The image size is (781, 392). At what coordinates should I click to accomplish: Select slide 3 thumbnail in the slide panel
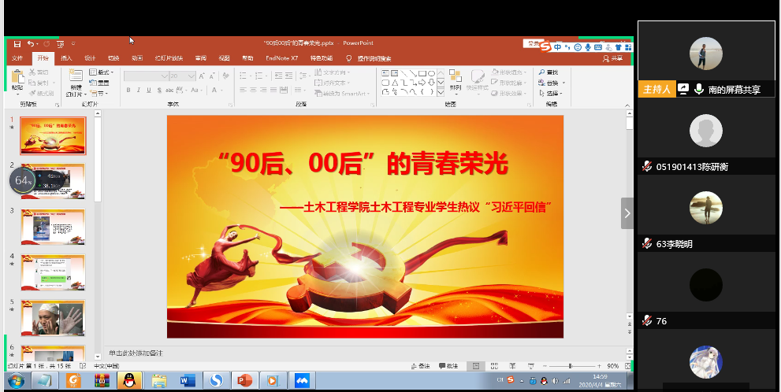point(53,227)
